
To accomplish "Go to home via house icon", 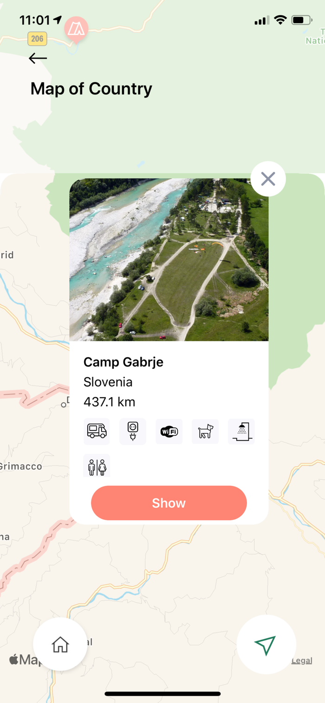I will pyautogui.click(x=60, y=644).
